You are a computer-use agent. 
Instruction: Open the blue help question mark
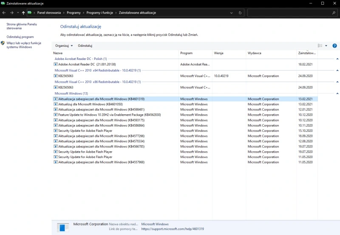[x=334, y=45]
